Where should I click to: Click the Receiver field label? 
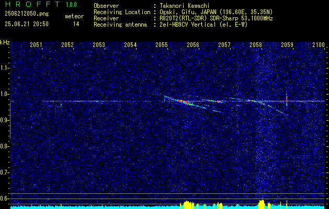coord(106,18)
